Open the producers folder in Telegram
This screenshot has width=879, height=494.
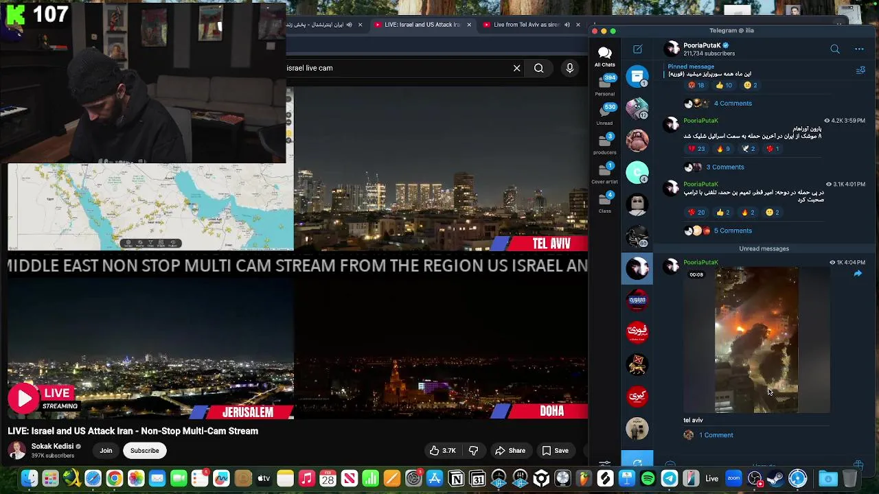[605, 143]
